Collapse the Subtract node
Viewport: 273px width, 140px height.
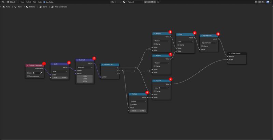(77, 60)
